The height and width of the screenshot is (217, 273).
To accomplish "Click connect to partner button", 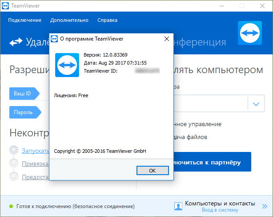I will coord(212,162).
